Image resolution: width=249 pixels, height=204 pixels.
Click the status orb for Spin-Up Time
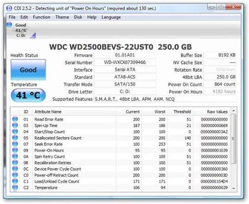pos(15,125)
